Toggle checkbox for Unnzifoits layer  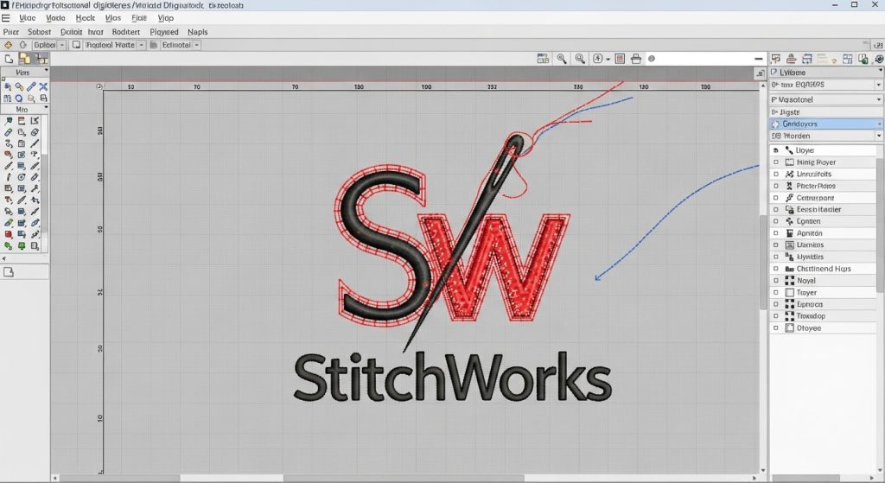tap(776, 174)
